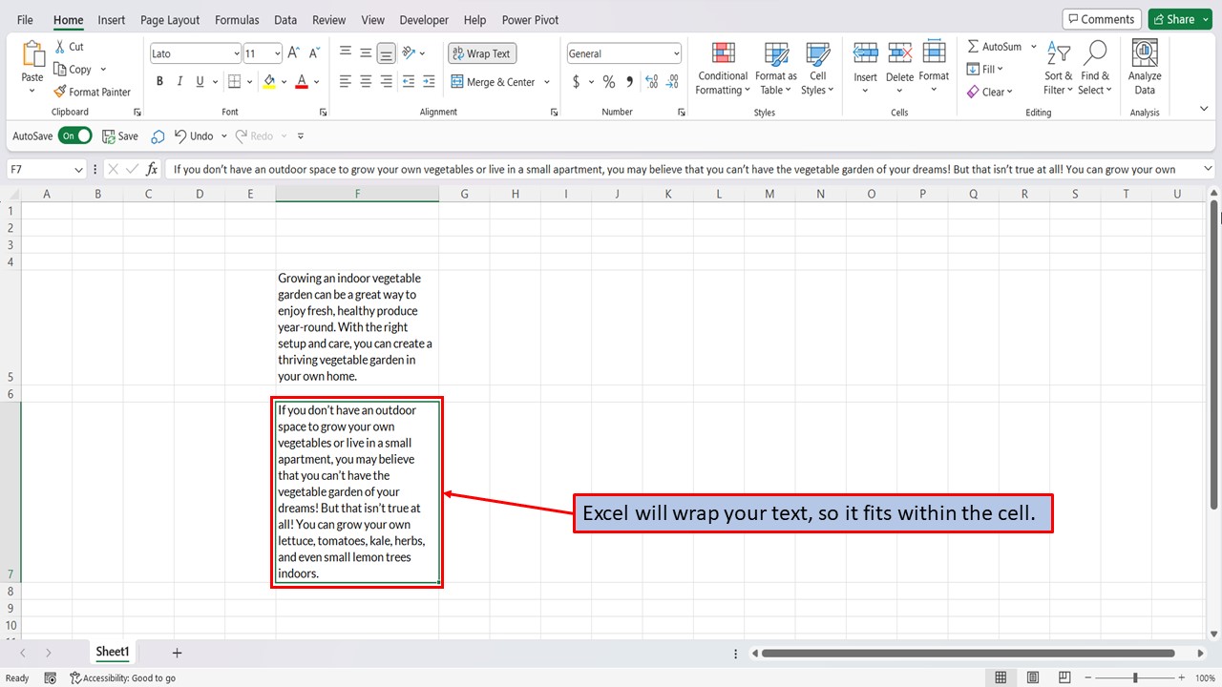The image size is (1222, 687).
Task: Expand the Number Format dropdown
Action: pos(677,52)
